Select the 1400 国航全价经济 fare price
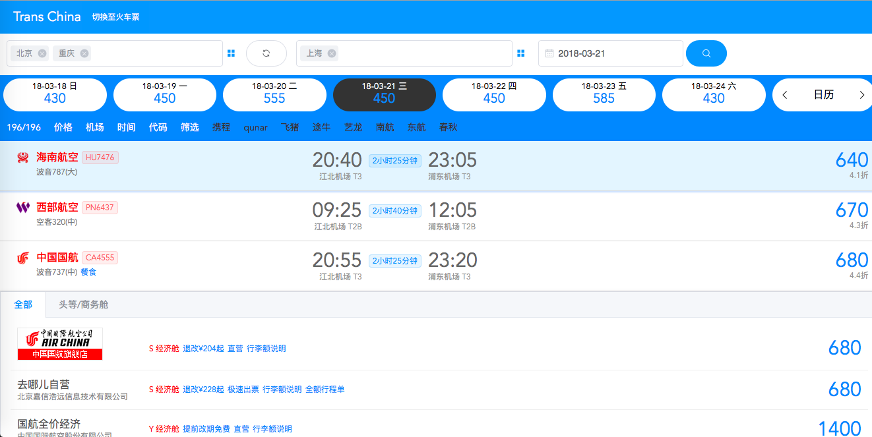The image size is (872, 437). click(839, 428)
